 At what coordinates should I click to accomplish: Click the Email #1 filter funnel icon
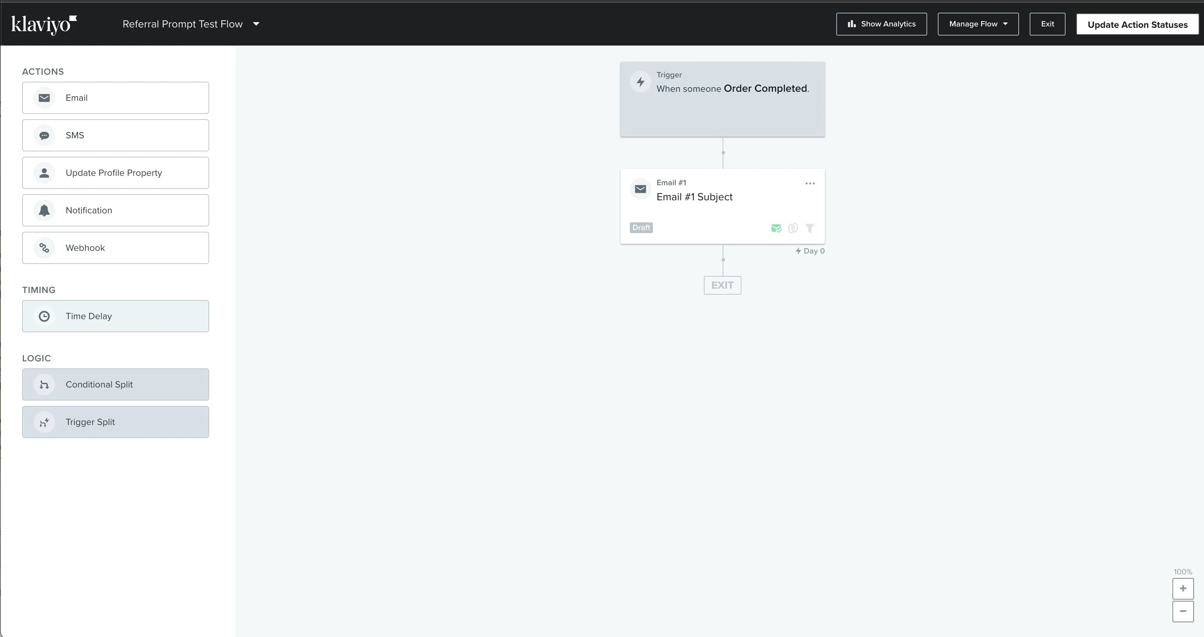(810, 228)
